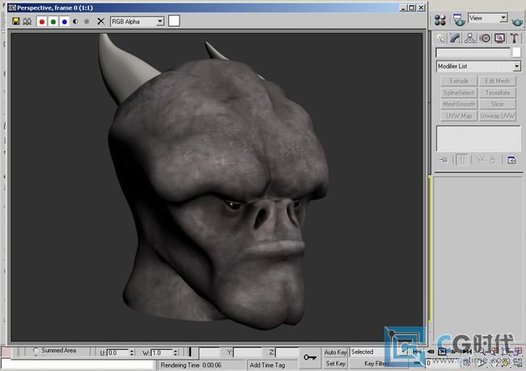Click the empty modifier stack list

(478, 138)
